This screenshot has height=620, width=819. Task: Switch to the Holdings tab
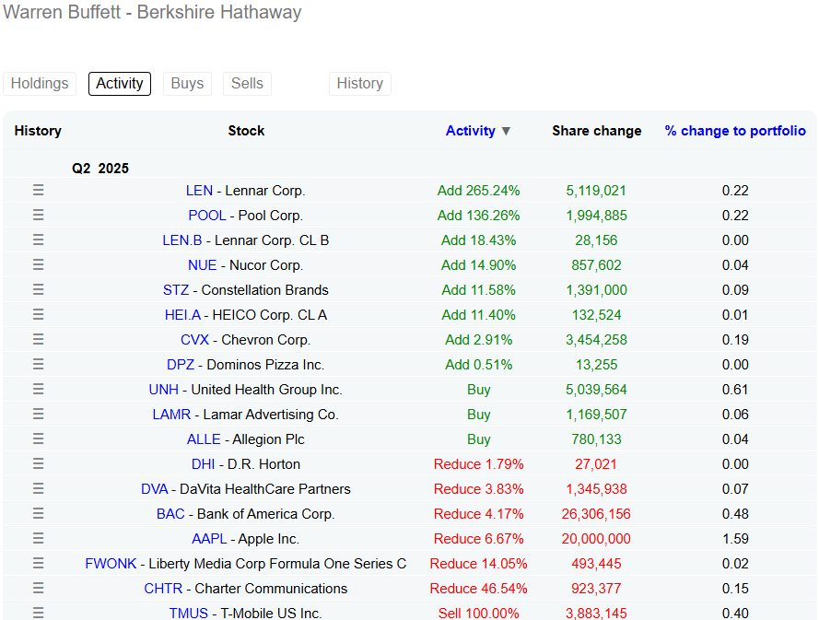click(x=40, y=84)
